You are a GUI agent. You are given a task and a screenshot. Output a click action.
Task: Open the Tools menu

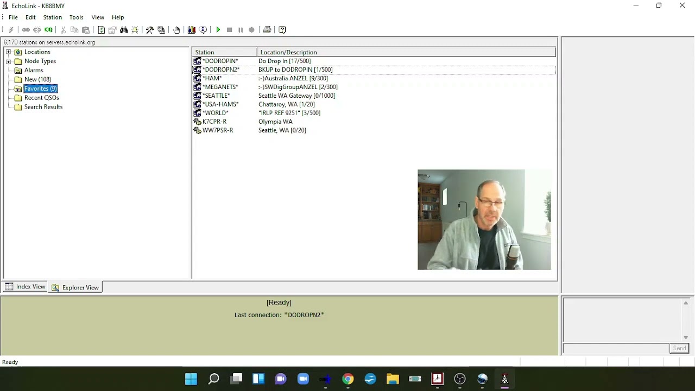tap(77, 17)
